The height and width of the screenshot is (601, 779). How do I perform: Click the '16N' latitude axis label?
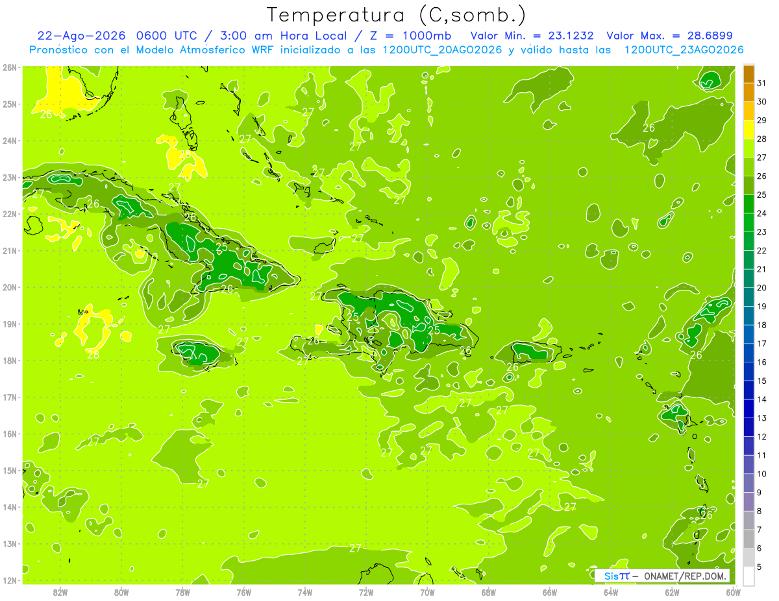click(x=10, y=434)
